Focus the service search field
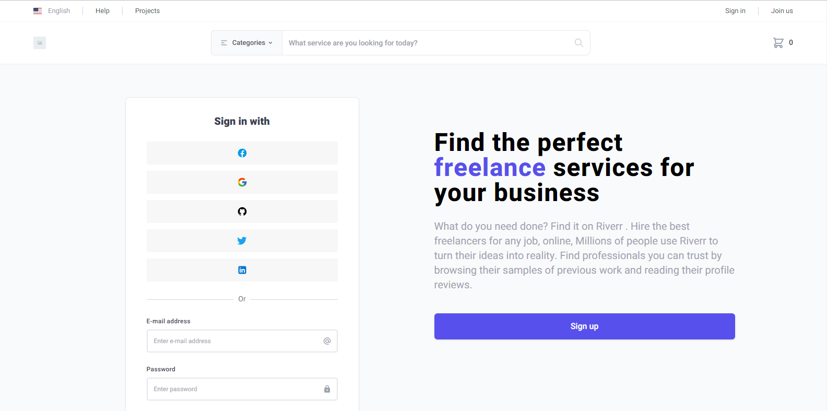 [x=426, y=43]
